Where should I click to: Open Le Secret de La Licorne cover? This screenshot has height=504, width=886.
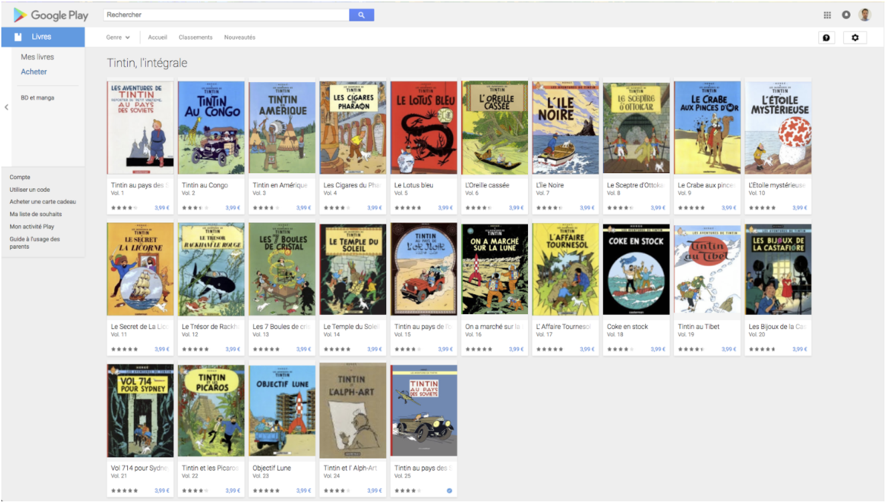tap(140, 269)
